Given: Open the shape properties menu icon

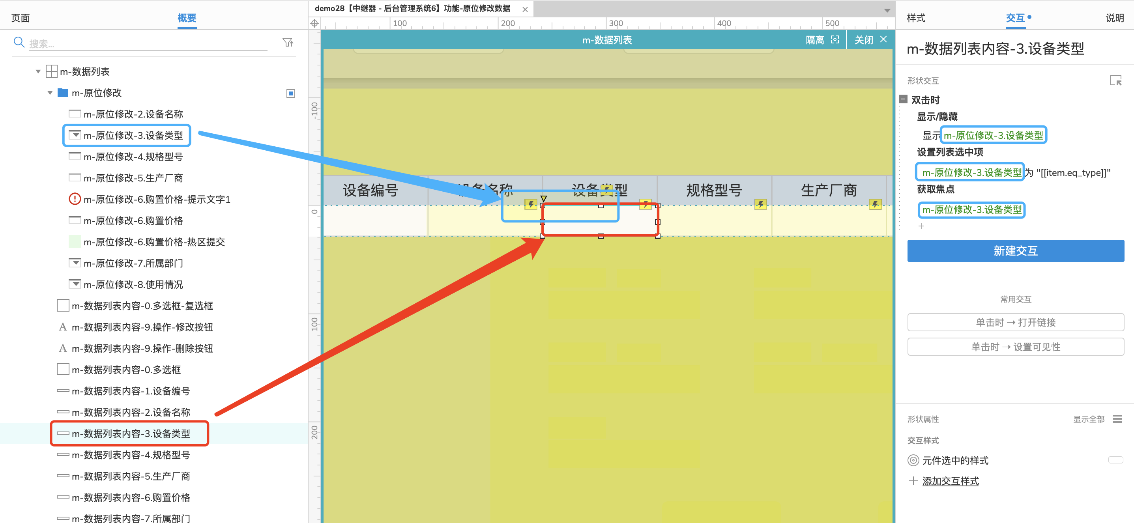Looking at the screenshot, I should pos(1117,419).
